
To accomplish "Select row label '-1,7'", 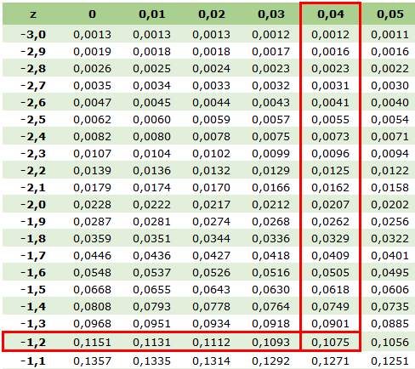I will 33,256.
